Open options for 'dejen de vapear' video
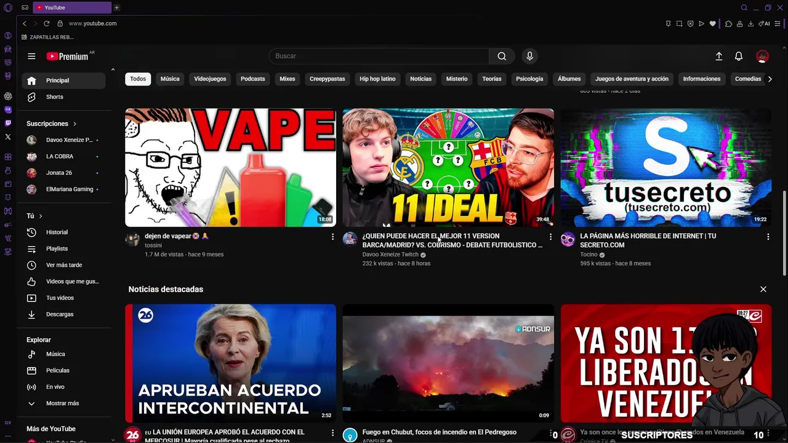The width and height of the screenshot is (788, 443). (x=332, y=237)
